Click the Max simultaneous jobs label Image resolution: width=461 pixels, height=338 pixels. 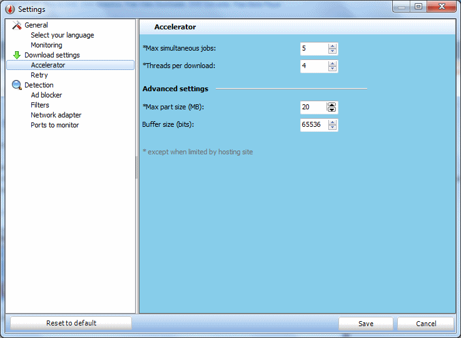[x=179, y=48]
